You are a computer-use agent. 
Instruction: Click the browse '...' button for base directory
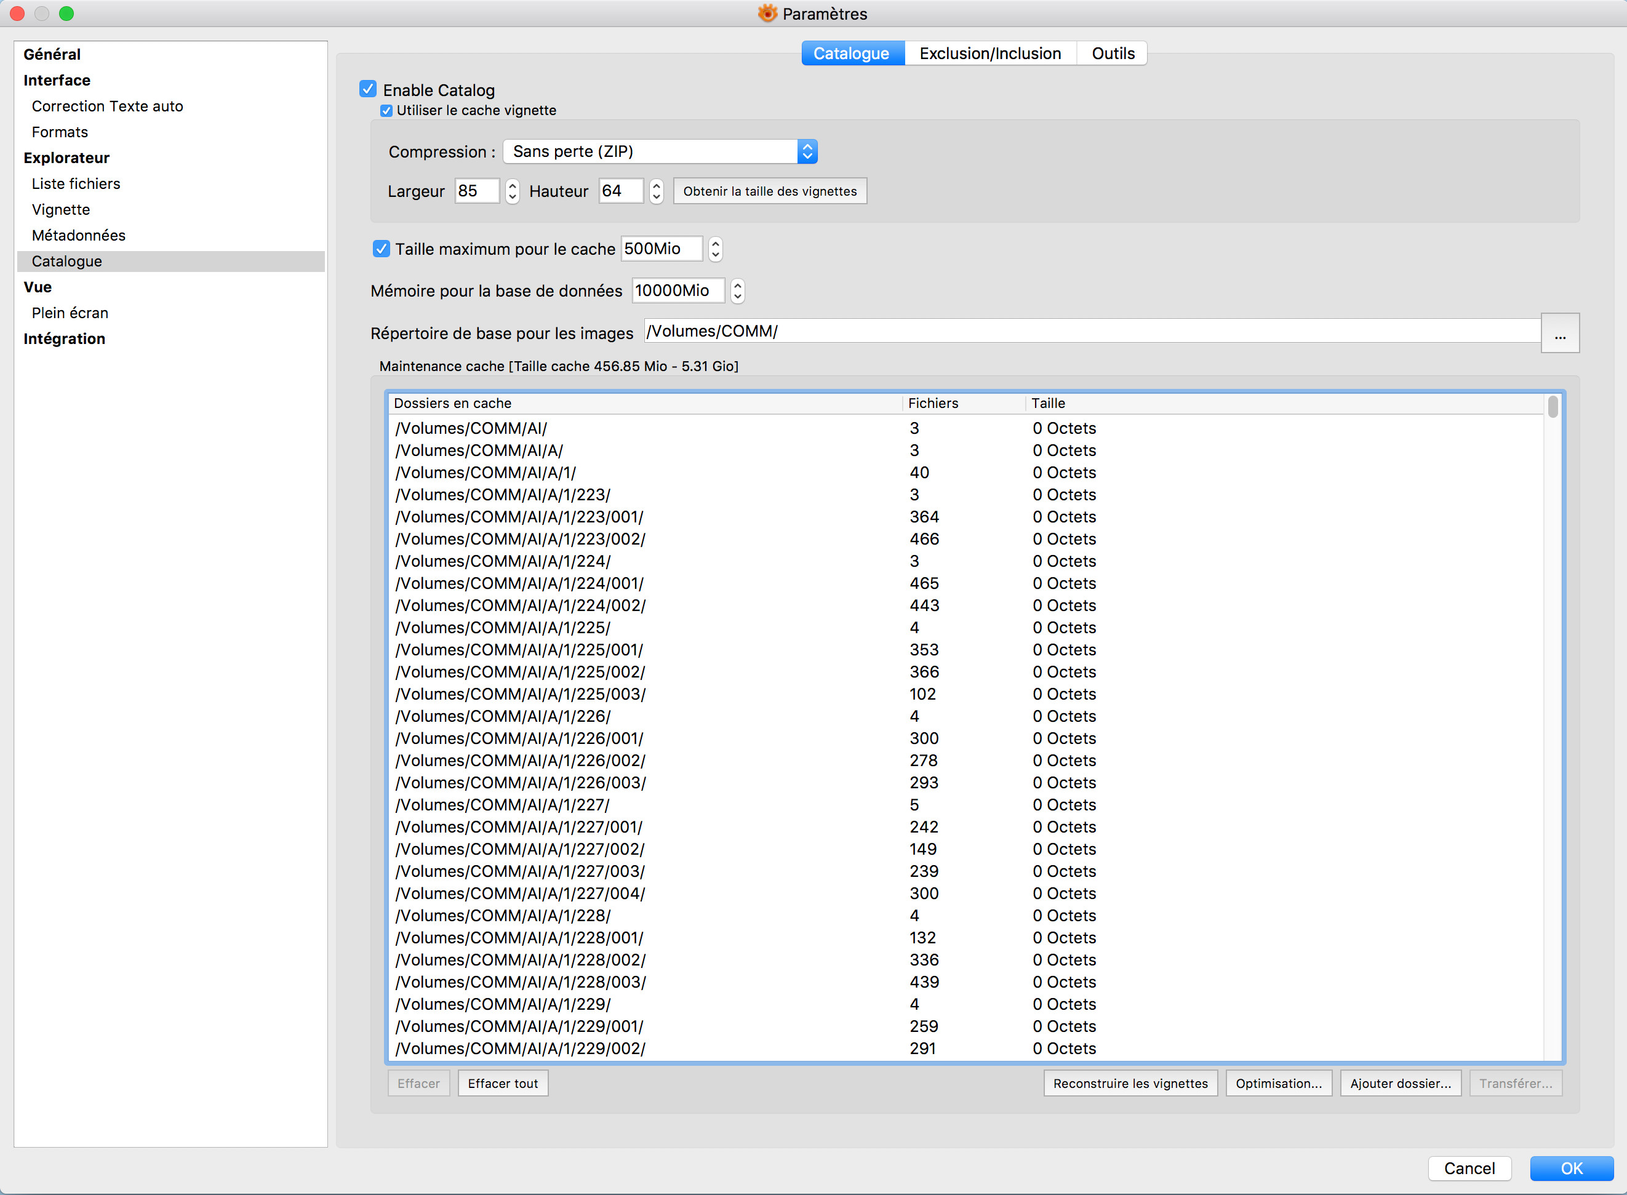click(x=1560, y=334)
